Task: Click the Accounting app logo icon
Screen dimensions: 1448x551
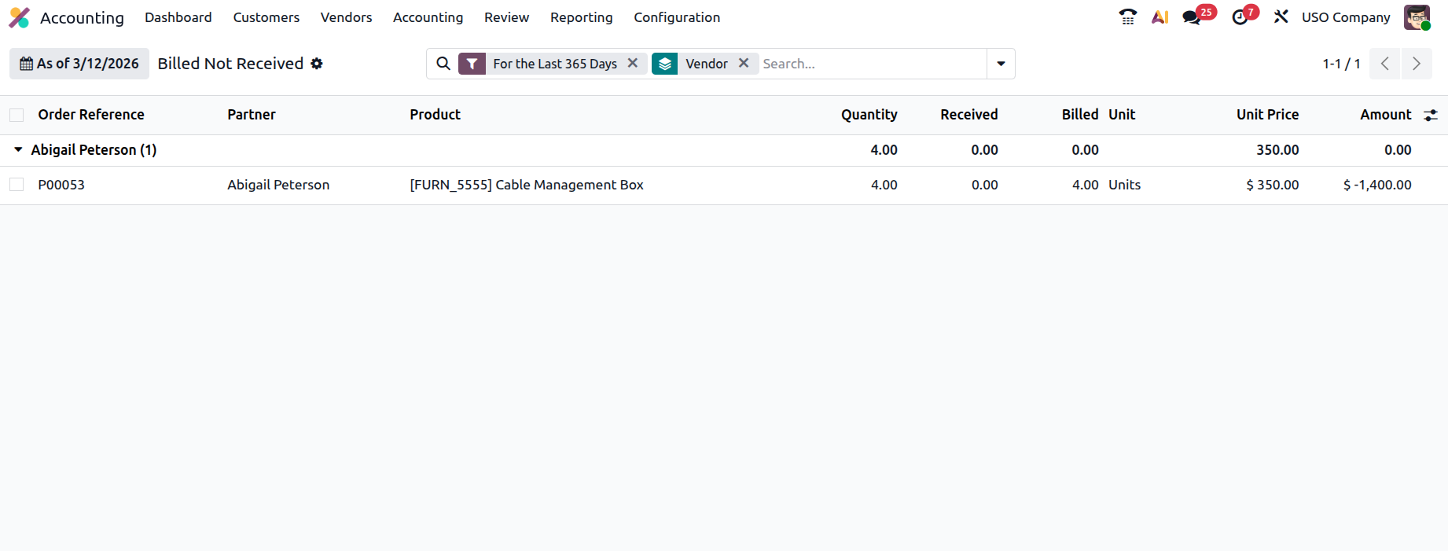Action: pyautogui.click(x=19, y=17)
